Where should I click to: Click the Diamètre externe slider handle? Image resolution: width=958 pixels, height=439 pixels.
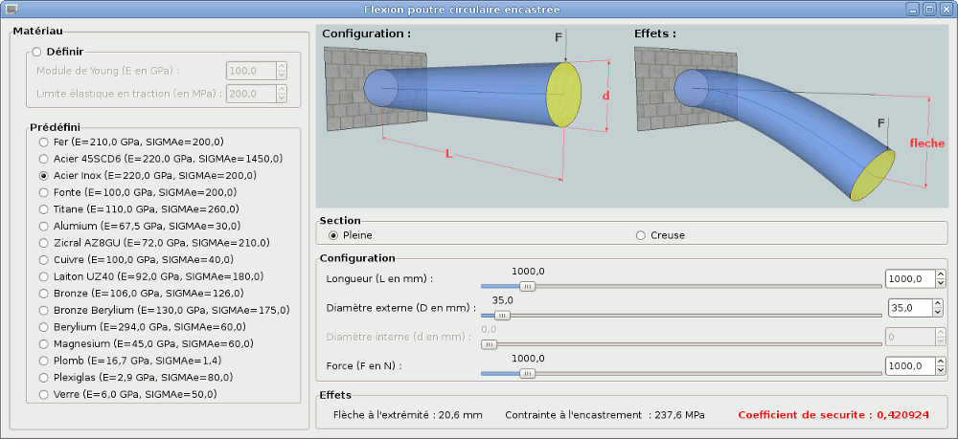[x=502, y=316]
